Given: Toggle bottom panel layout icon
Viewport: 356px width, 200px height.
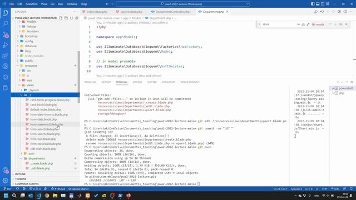Looking at the screenshot, I should (318, 4).
